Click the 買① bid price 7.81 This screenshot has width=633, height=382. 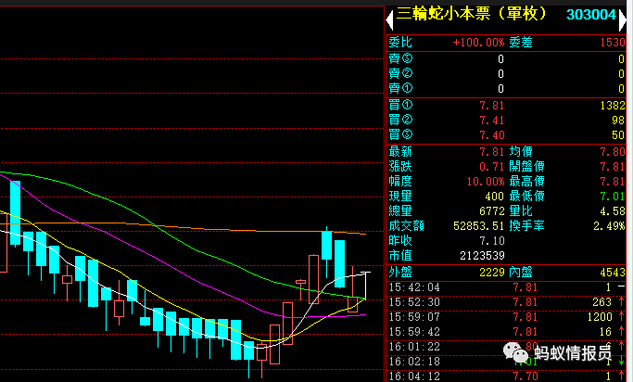(x=492, y=106)
